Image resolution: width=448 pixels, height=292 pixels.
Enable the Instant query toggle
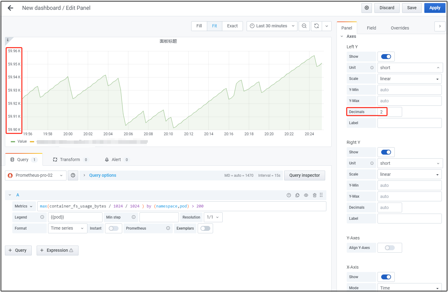pos(113,228)
